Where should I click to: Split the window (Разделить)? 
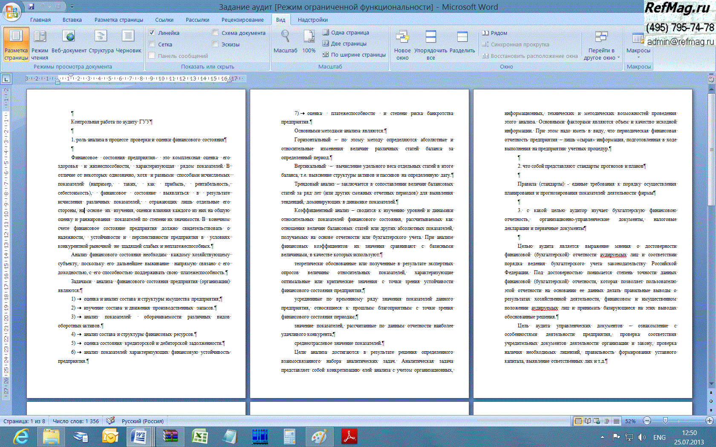point(462,43)
